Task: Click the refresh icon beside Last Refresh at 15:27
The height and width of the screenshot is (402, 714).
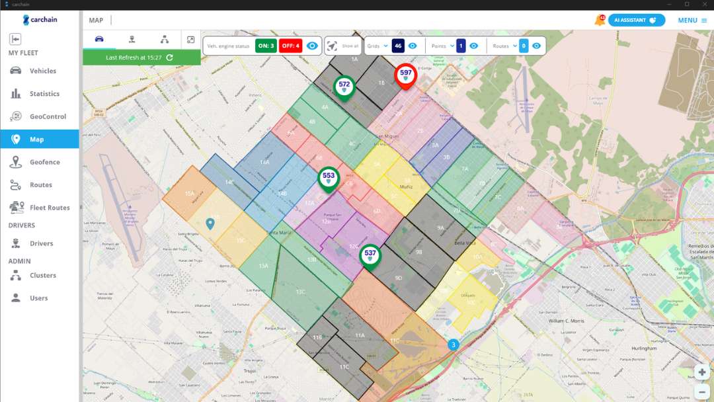Action: tap(170, 58)
